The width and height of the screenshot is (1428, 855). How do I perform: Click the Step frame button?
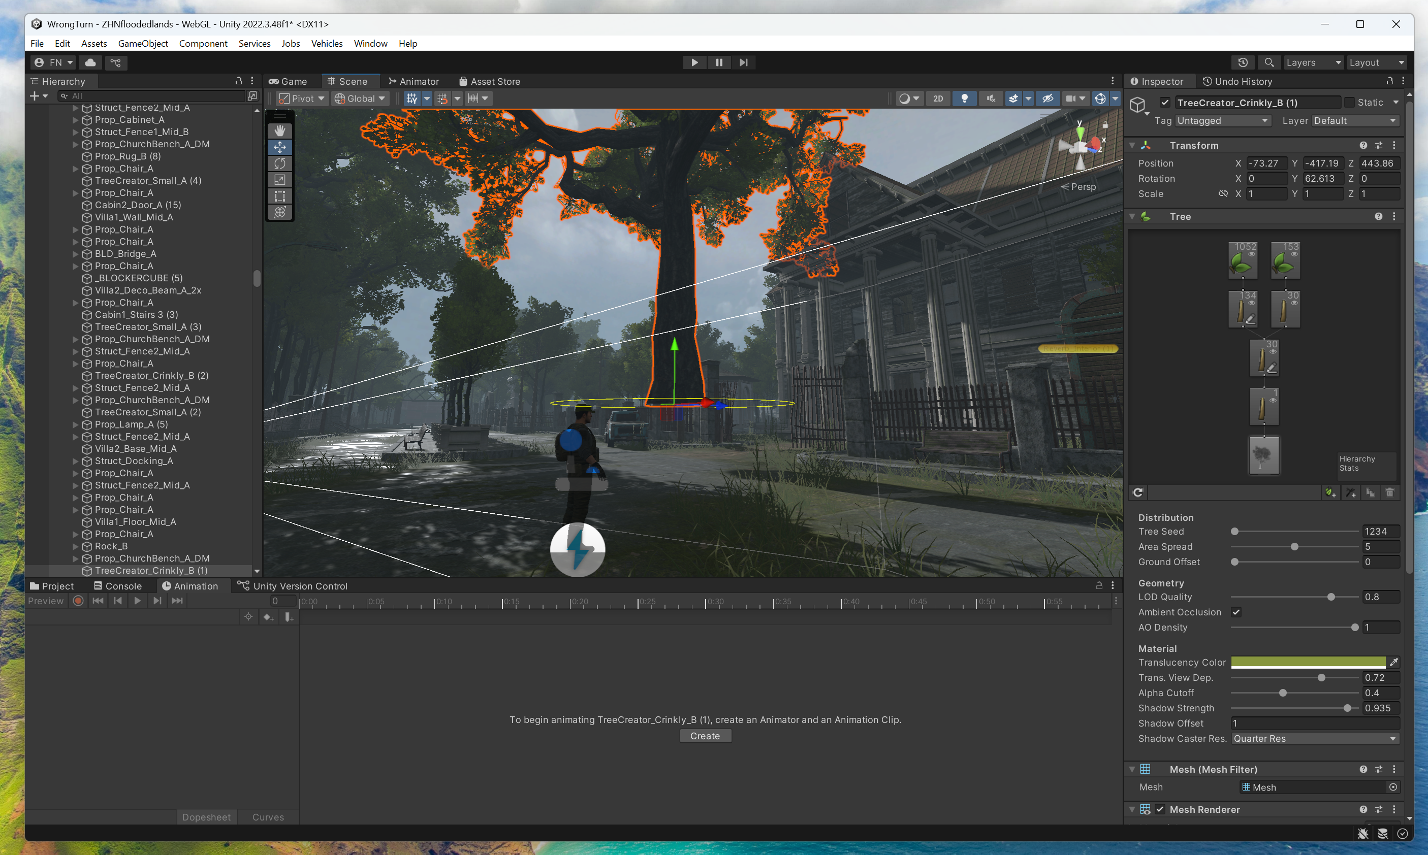743,62
